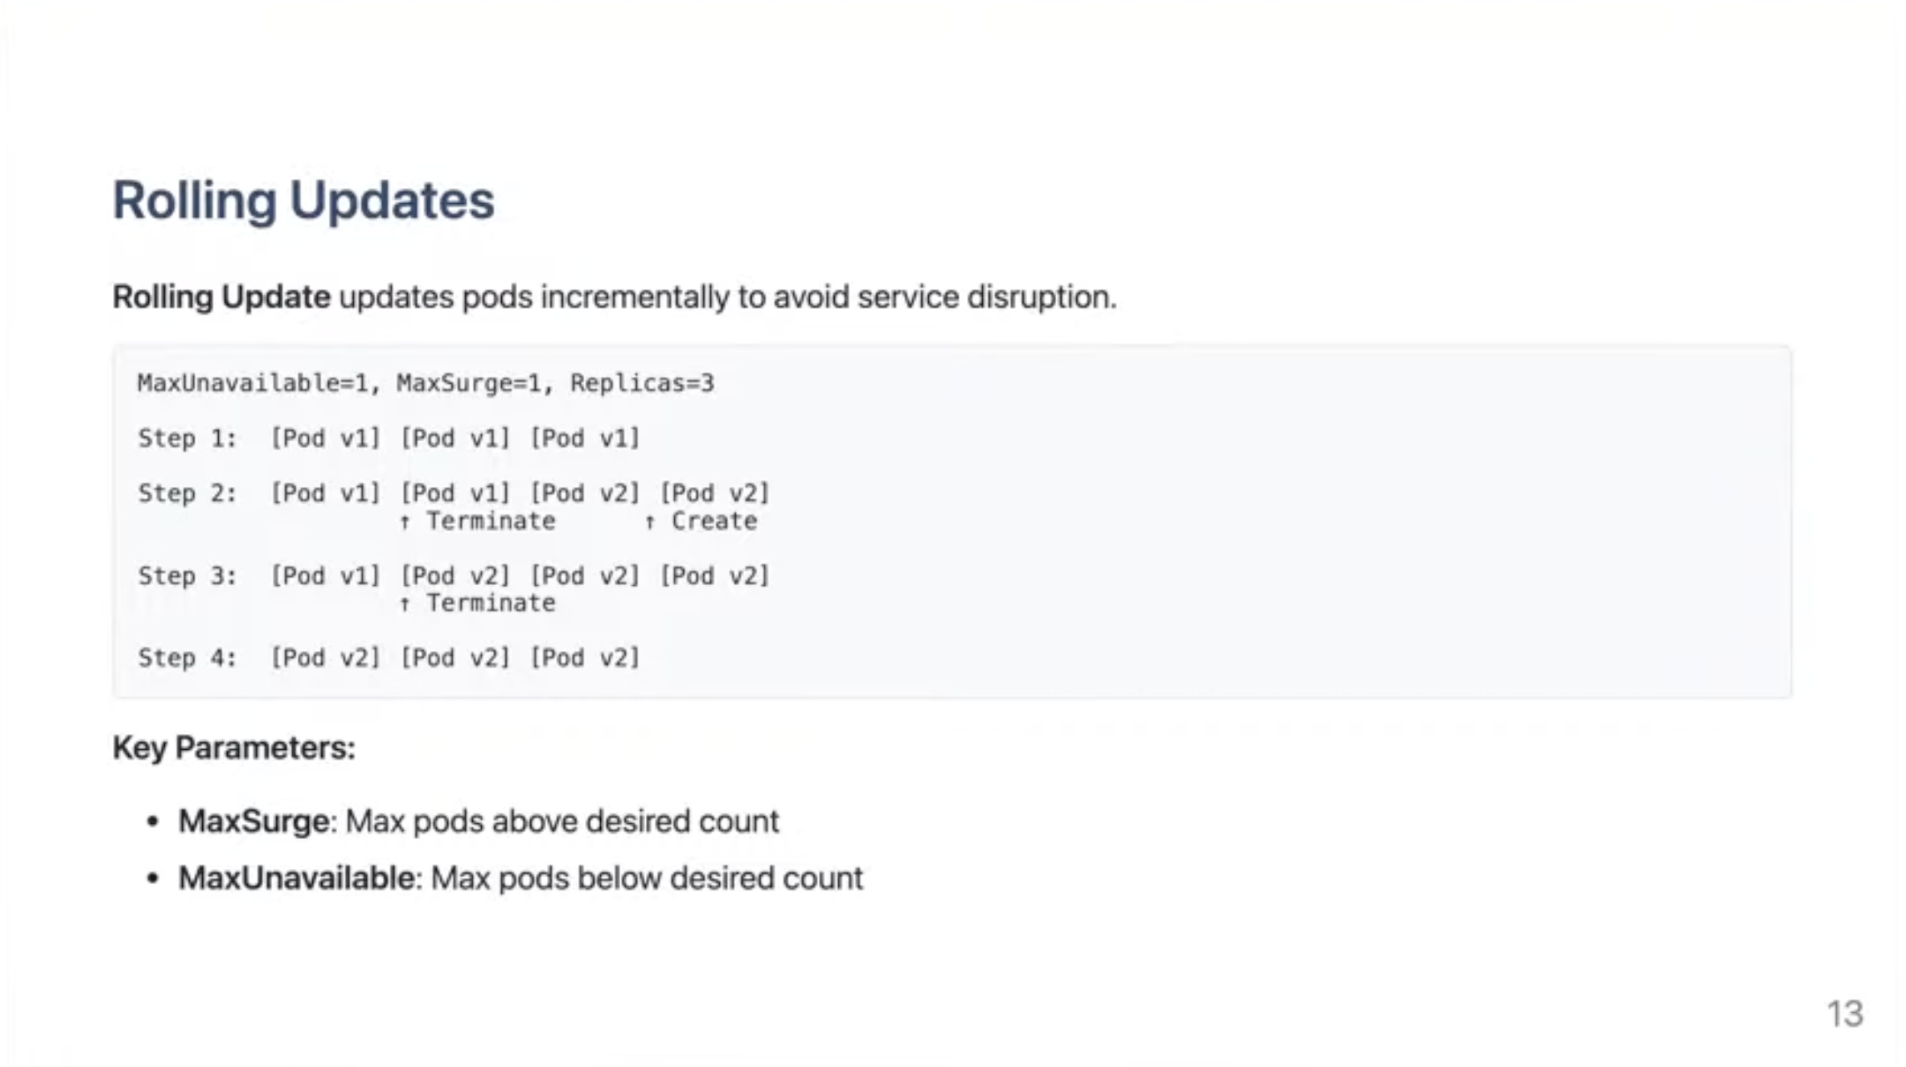The height and width of the screenshot is (1067, 1906).
Task: Click the fourth pod in the Step 2 row
Action: point(714,493)
